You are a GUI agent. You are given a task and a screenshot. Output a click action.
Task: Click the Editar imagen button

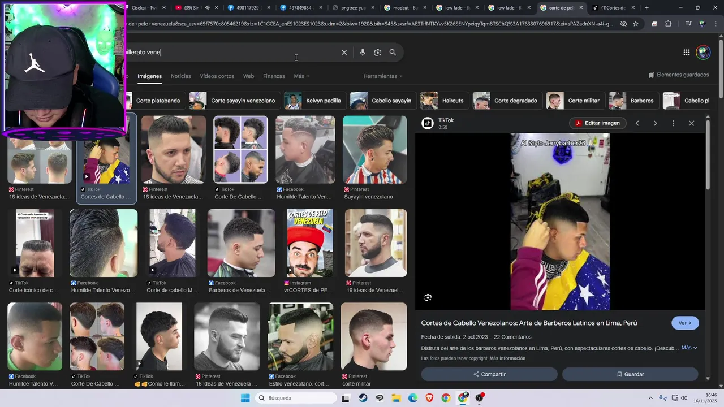597,123
